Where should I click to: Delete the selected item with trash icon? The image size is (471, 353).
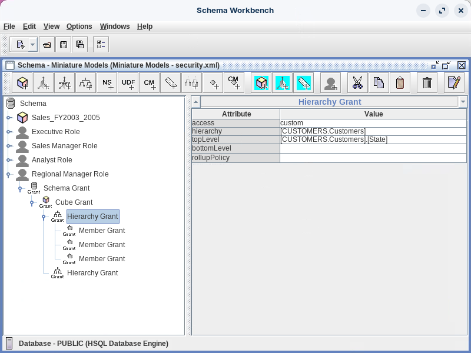pos(427,83)
